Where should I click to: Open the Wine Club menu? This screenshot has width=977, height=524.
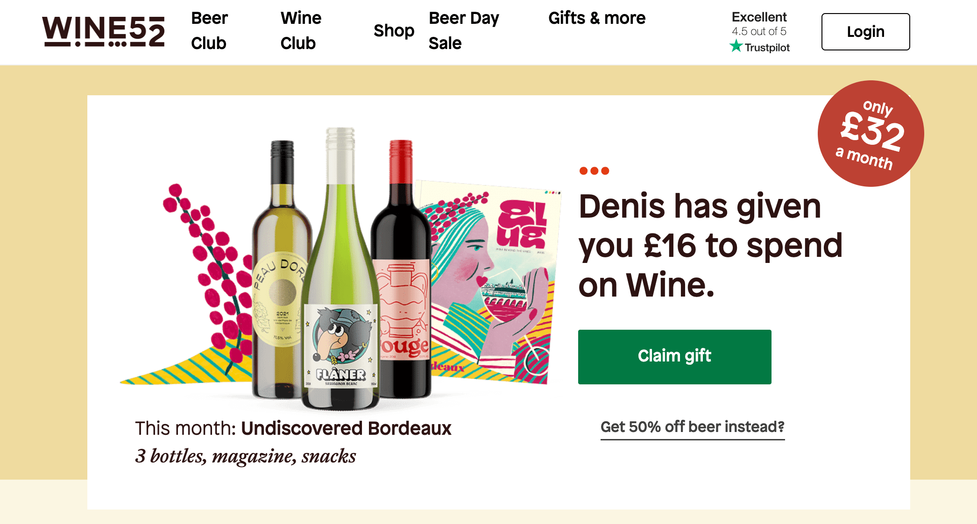tap(301, 31)
